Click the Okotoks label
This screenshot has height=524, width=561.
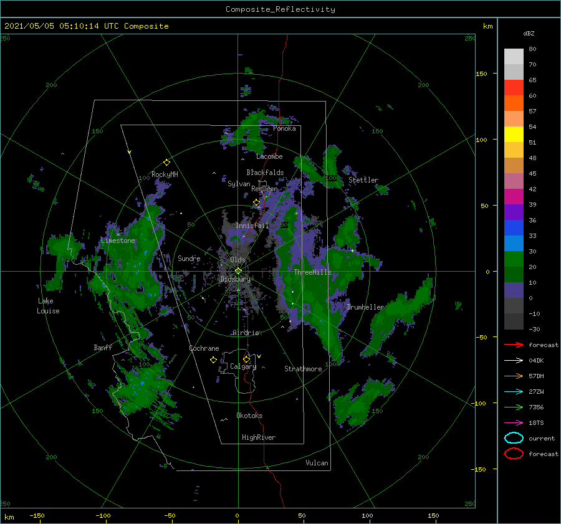(249, 416)
